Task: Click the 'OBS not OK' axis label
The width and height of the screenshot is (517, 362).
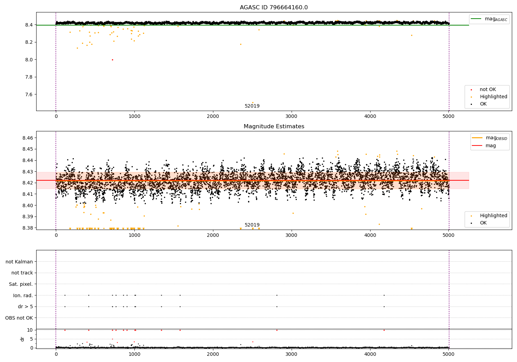Action: point(19,318)
